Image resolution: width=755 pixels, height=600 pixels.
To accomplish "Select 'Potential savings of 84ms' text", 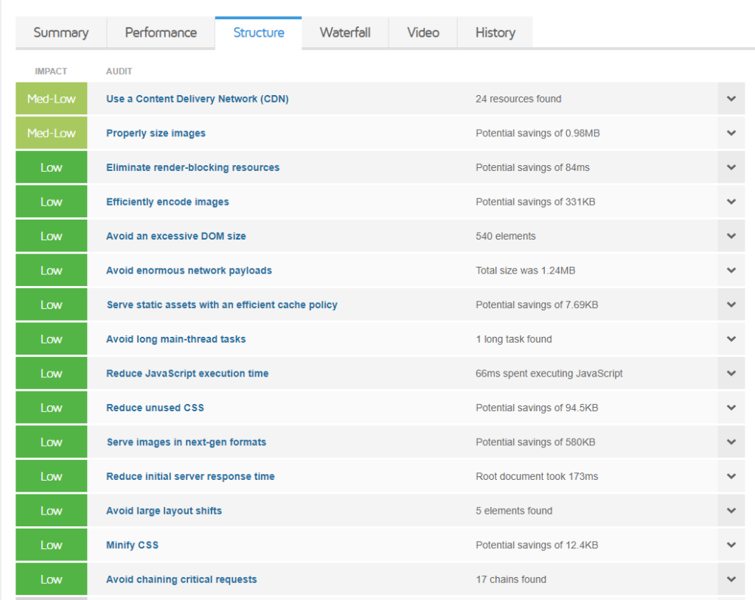I will [x=532, y=167].
